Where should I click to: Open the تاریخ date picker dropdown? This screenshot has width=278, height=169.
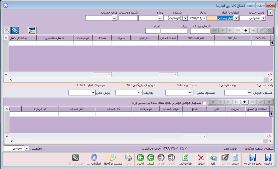pos(185,18)
